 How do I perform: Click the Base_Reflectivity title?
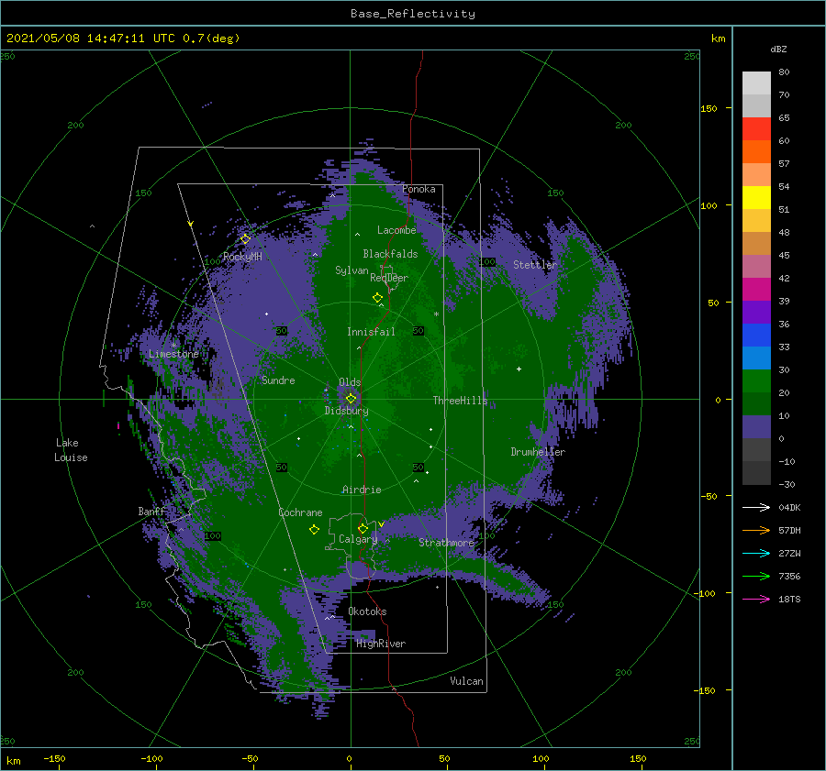tap(413, 14)
